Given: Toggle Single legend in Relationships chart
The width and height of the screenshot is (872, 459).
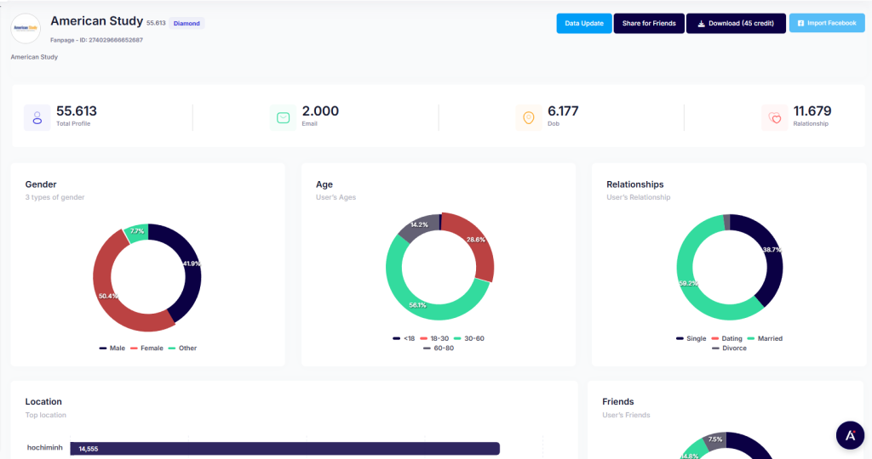Looking at the screenshot, I should click(691, 338).
